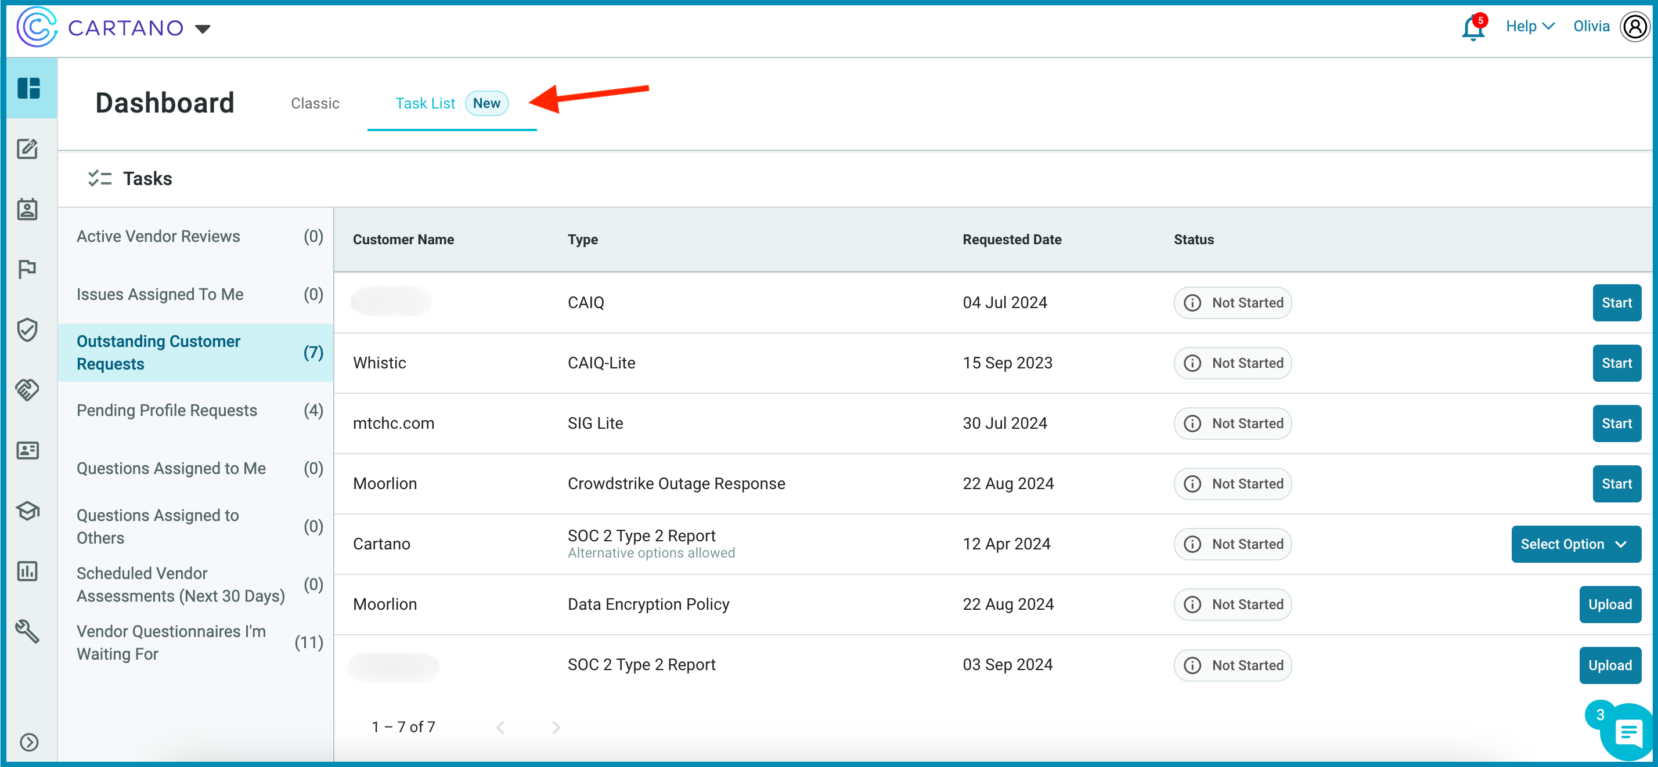Open the contact badge icon in sidebar
The image size is (1658, 767).
coord(28,209)
